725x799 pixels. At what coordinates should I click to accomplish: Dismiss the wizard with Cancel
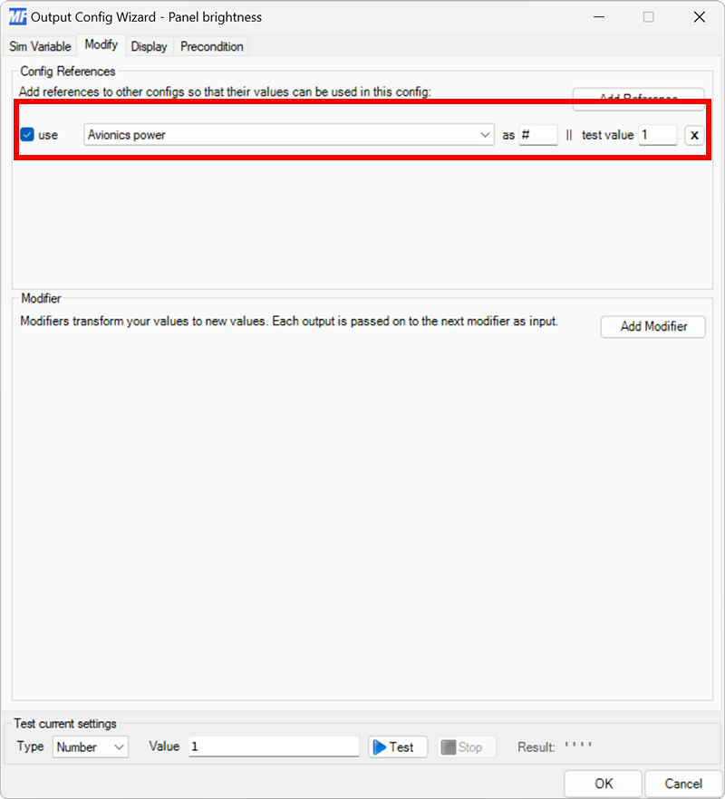point(683,784)
